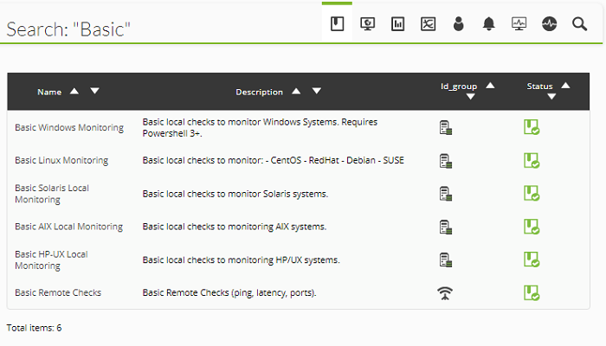Sort Description column descending
The height and width of the screenshot is (346, 606).
(317, 91)
